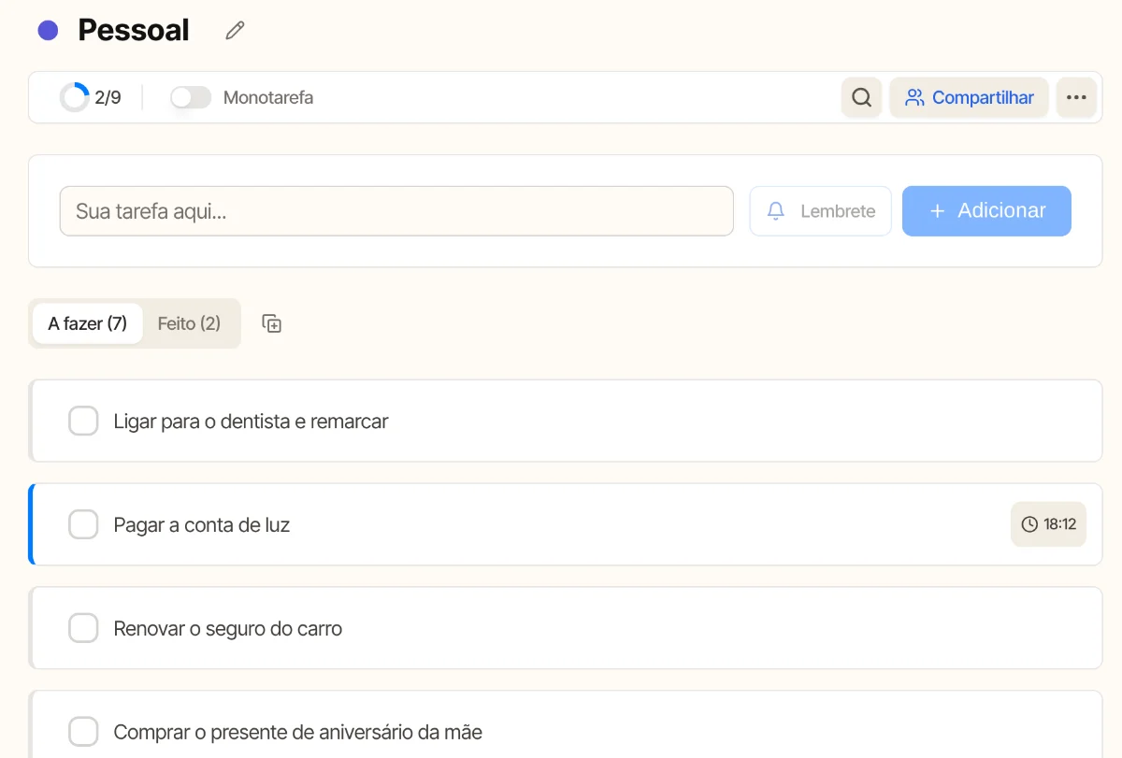Select text 'Comprar o presente de aniversário da mãe'
This screenshot has width=1122, height=758.
(x=298, y=733)
